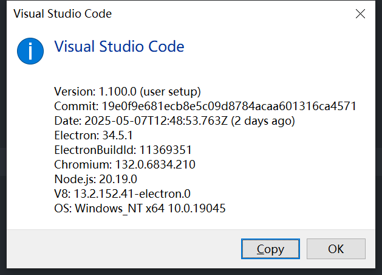Image resolution: width=382 pixels, height=275 pixels.
Task: Click the ElectronBuildId: 11369351 line
Action: [x=123, y=150]
